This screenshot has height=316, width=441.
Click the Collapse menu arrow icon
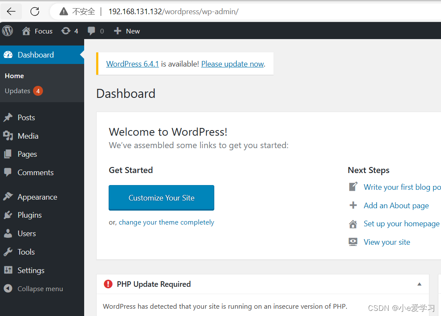[8, 289]
